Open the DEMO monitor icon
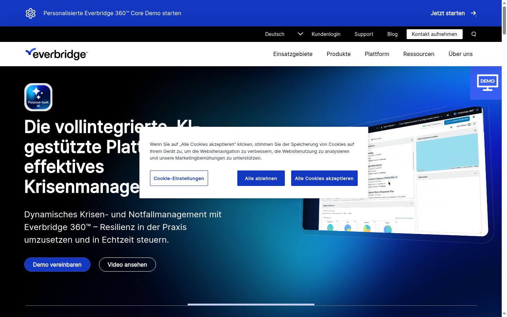Image resolution: width=507 pixels, height=317 pixels. click(487, 83)
